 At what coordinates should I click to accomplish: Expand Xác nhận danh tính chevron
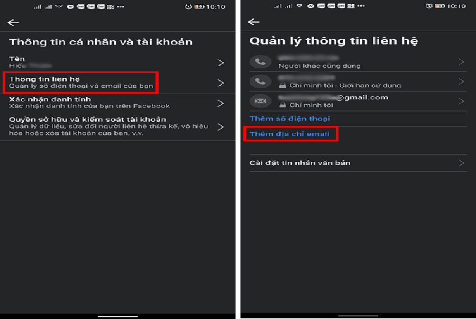(221, 103)
